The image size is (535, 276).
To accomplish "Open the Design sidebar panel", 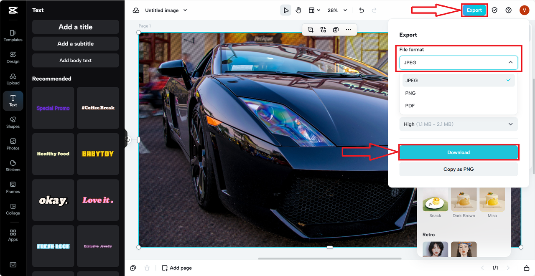I will click(13, 57).
